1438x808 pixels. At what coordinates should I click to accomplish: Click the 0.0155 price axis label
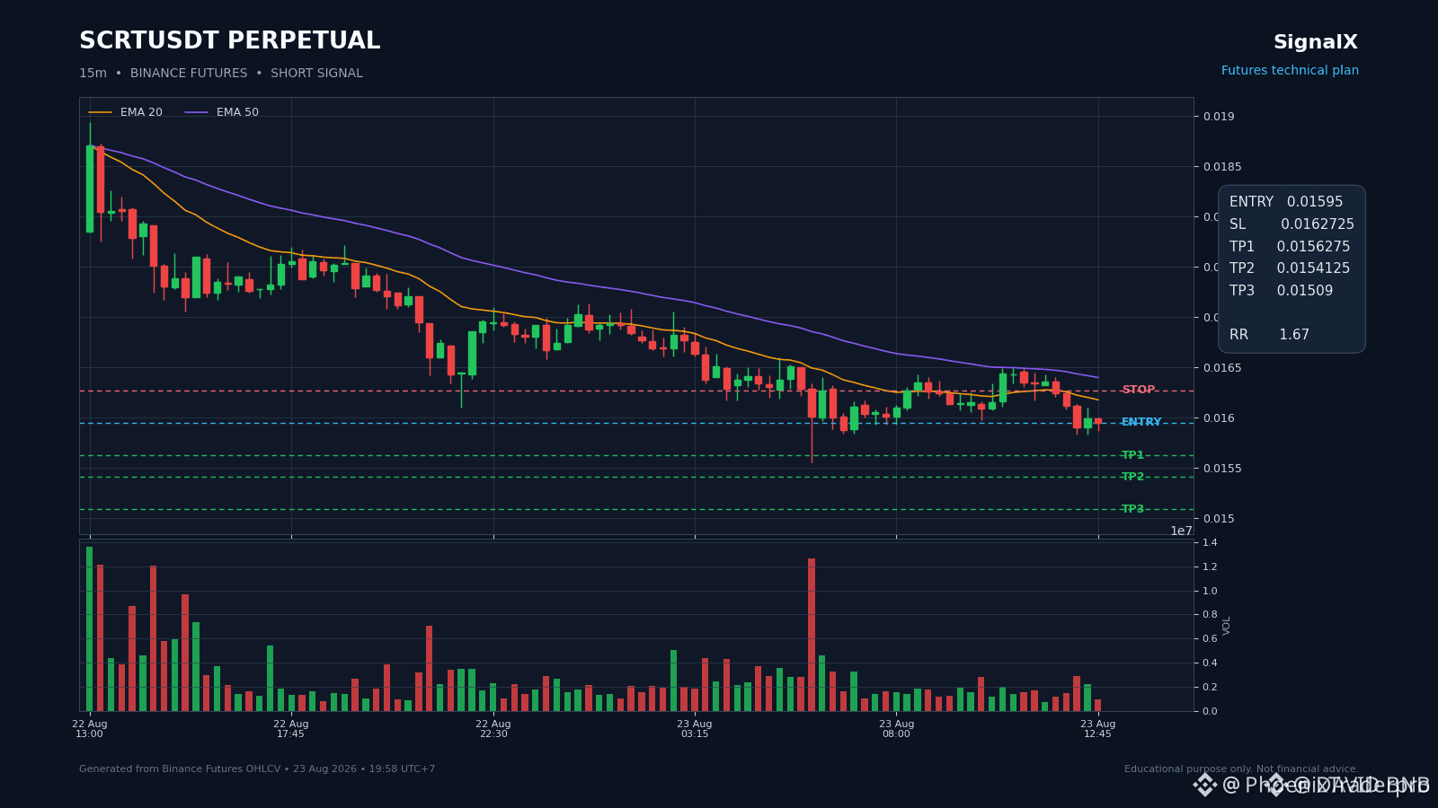point(1222,469)
